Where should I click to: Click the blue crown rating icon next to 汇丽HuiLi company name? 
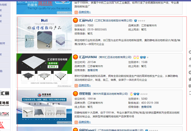click(136, 20)
